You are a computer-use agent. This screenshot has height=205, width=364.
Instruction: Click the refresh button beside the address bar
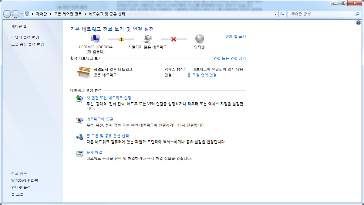(x=282, y=14)
